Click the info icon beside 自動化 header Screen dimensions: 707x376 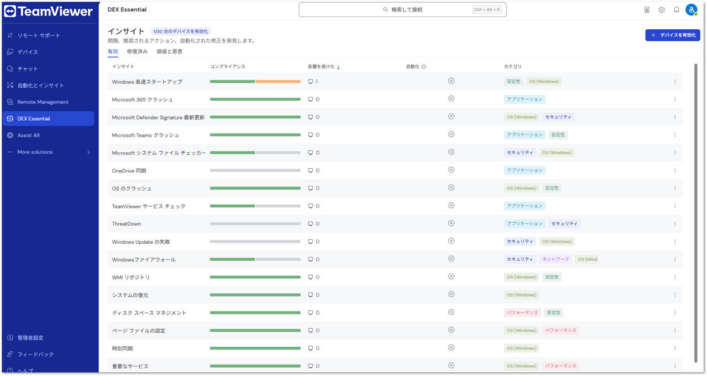click(424, 67)
